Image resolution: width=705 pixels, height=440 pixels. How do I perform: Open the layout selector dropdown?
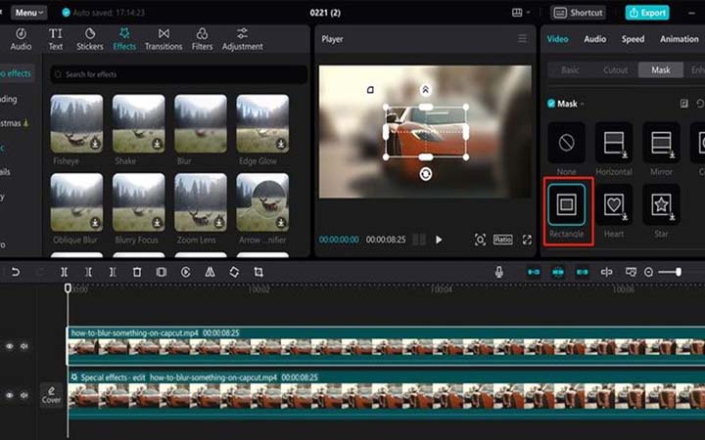coord(520,13)
